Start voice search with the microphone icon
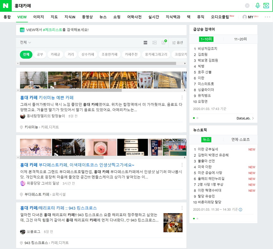The image size is (273, 249). tap(258, 6)
